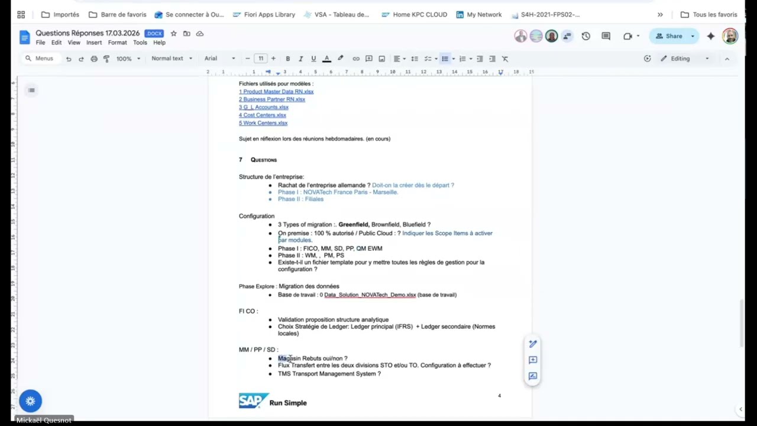Decrease indent of the paragraph
This screenshot has width=757, height=426.
[x=480, y=59]
